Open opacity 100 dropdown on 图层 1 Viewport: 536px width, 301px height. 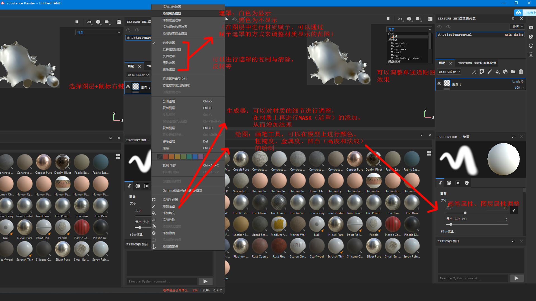(x=519, y=88)
